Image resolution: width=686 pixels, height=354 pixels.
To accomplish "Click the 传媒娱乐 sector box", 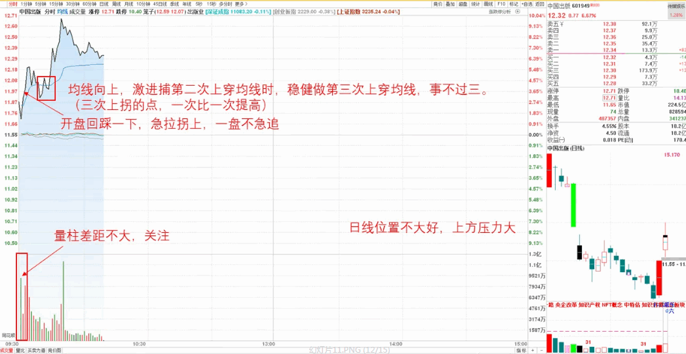I will [676, 11].
